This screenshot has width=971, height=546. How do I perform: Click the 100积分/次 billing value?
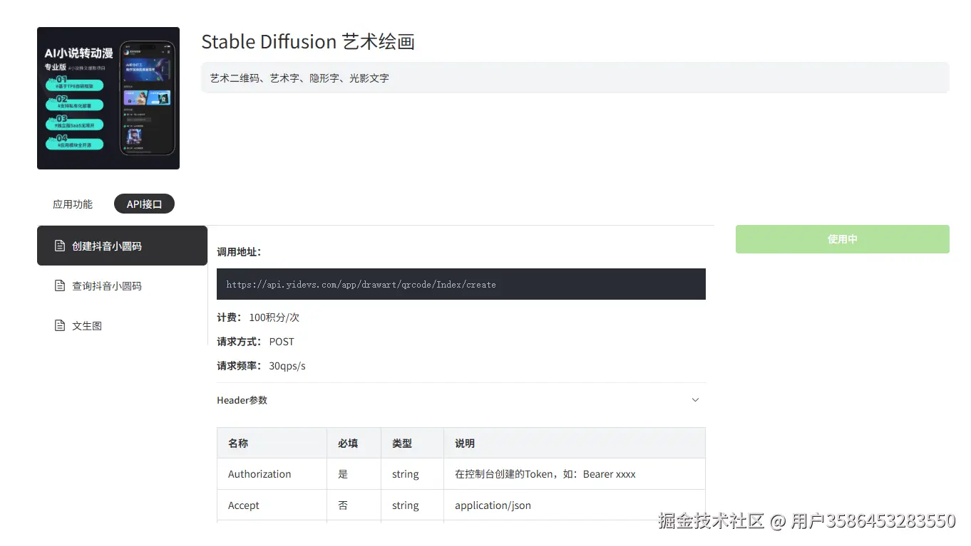274,317
